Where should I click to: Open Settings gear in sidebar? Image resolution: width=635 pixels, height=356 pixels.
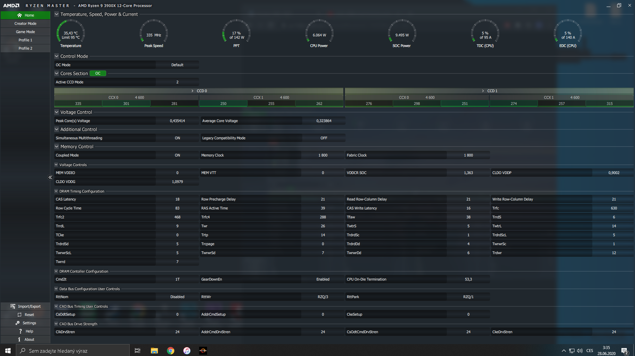(18, 323)
